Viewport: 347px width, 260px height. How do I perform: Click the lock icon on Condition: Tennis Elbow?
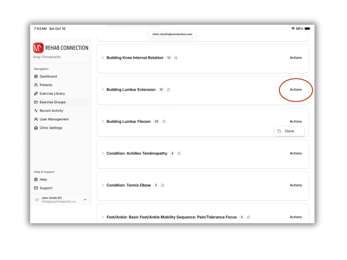click(x=163, y=185)
